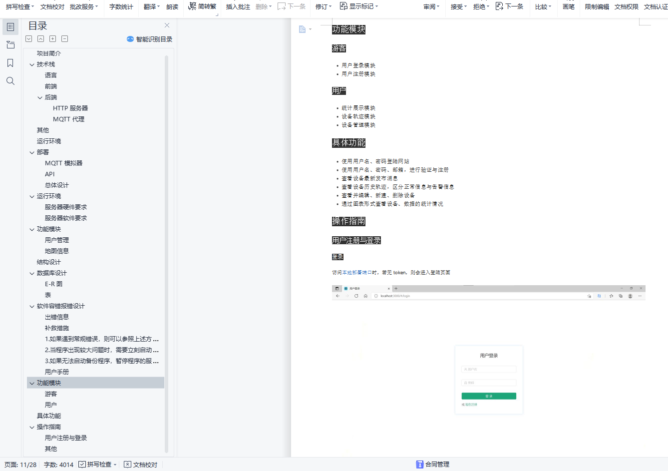The width and height of the screenshot is (668, 471).
Task: Open the 批改服务 dropdown menu
Action: pos(84,7)
